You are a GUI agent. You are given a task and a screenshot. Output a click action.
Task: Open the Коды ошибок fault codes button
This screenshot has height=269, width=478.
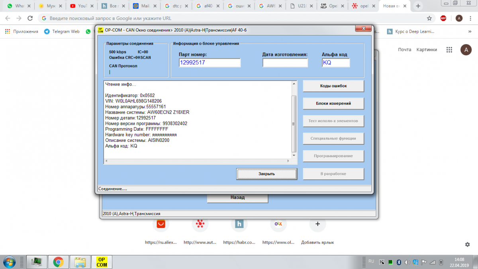(333, 86)
